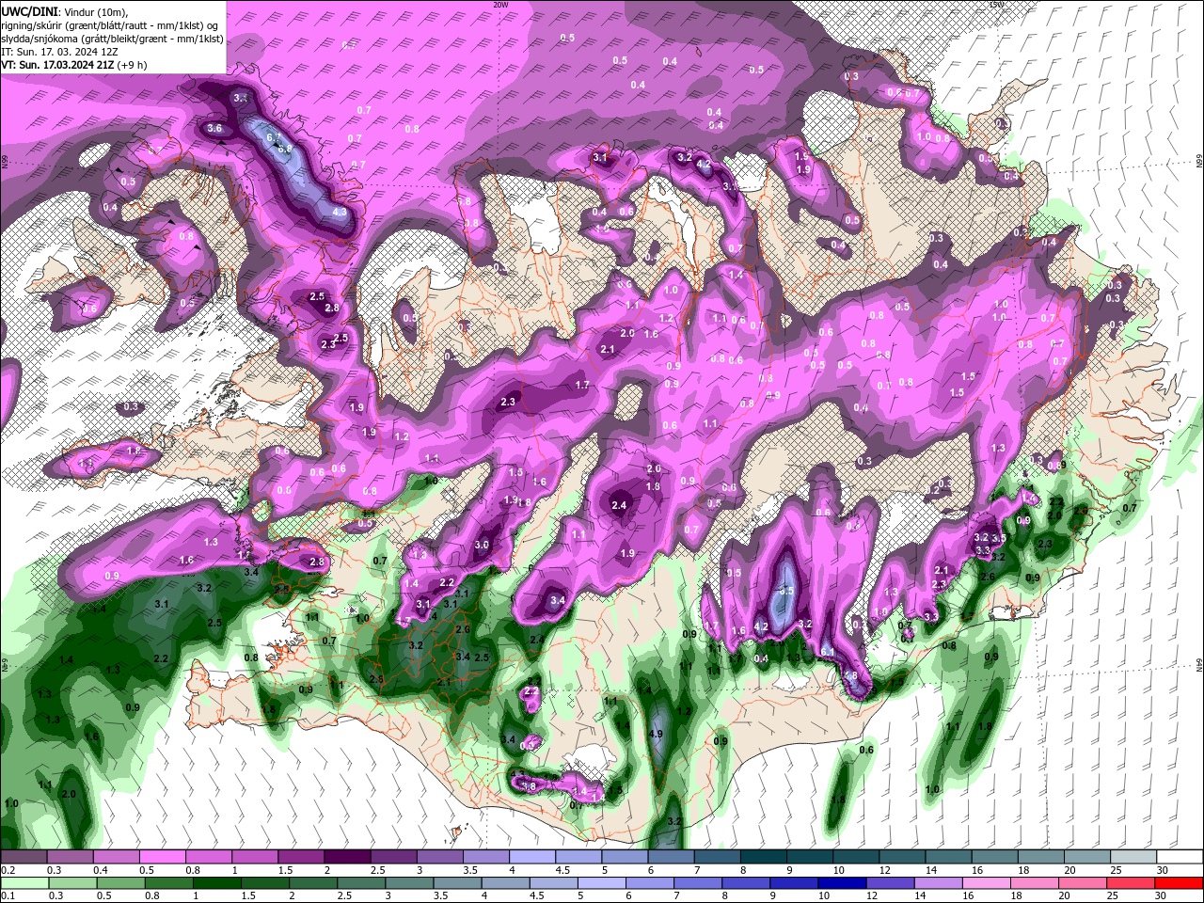Click the pale green 0.1 swatch in the lower rain scale
The width and height of the screenshot is (1204, 903).
click(24, 883)
